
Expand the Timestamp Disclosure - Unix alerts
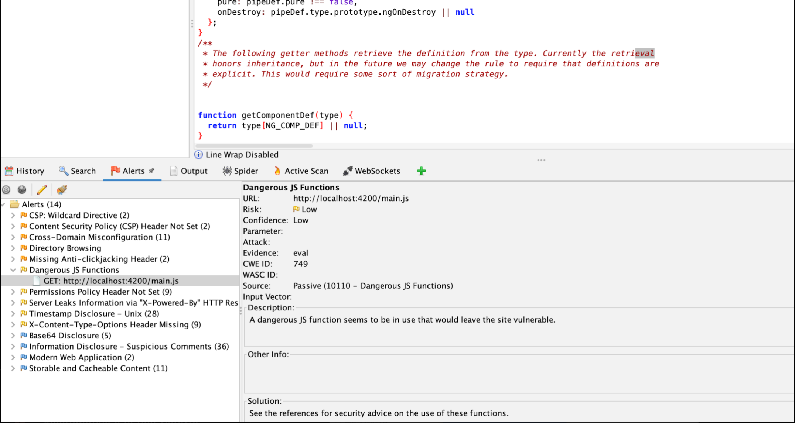click(x=13, y=313)
